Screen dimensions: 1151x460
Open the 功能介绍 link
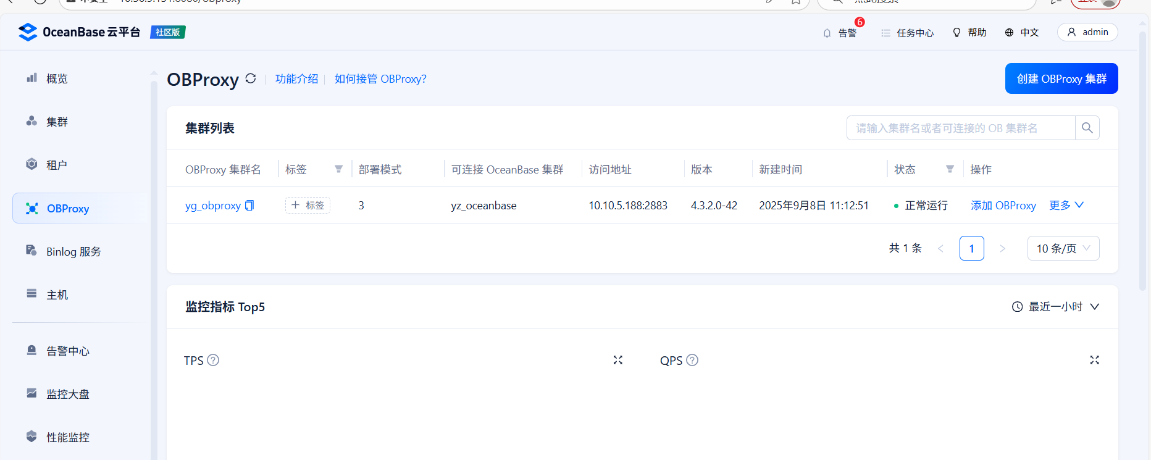pos(296,79)
